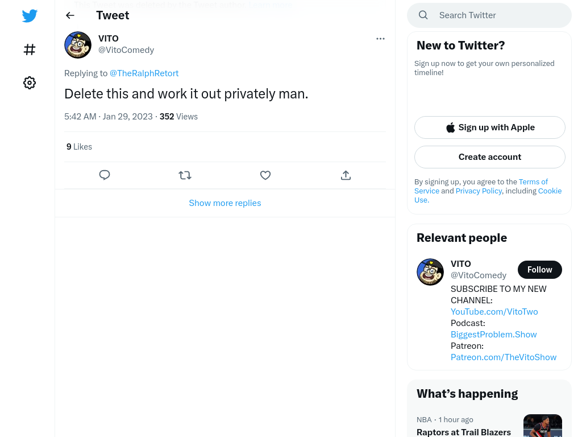This screenshot has height=437, width=582.
Task: Choose Sign up with Apple
Action: [489, 127]
